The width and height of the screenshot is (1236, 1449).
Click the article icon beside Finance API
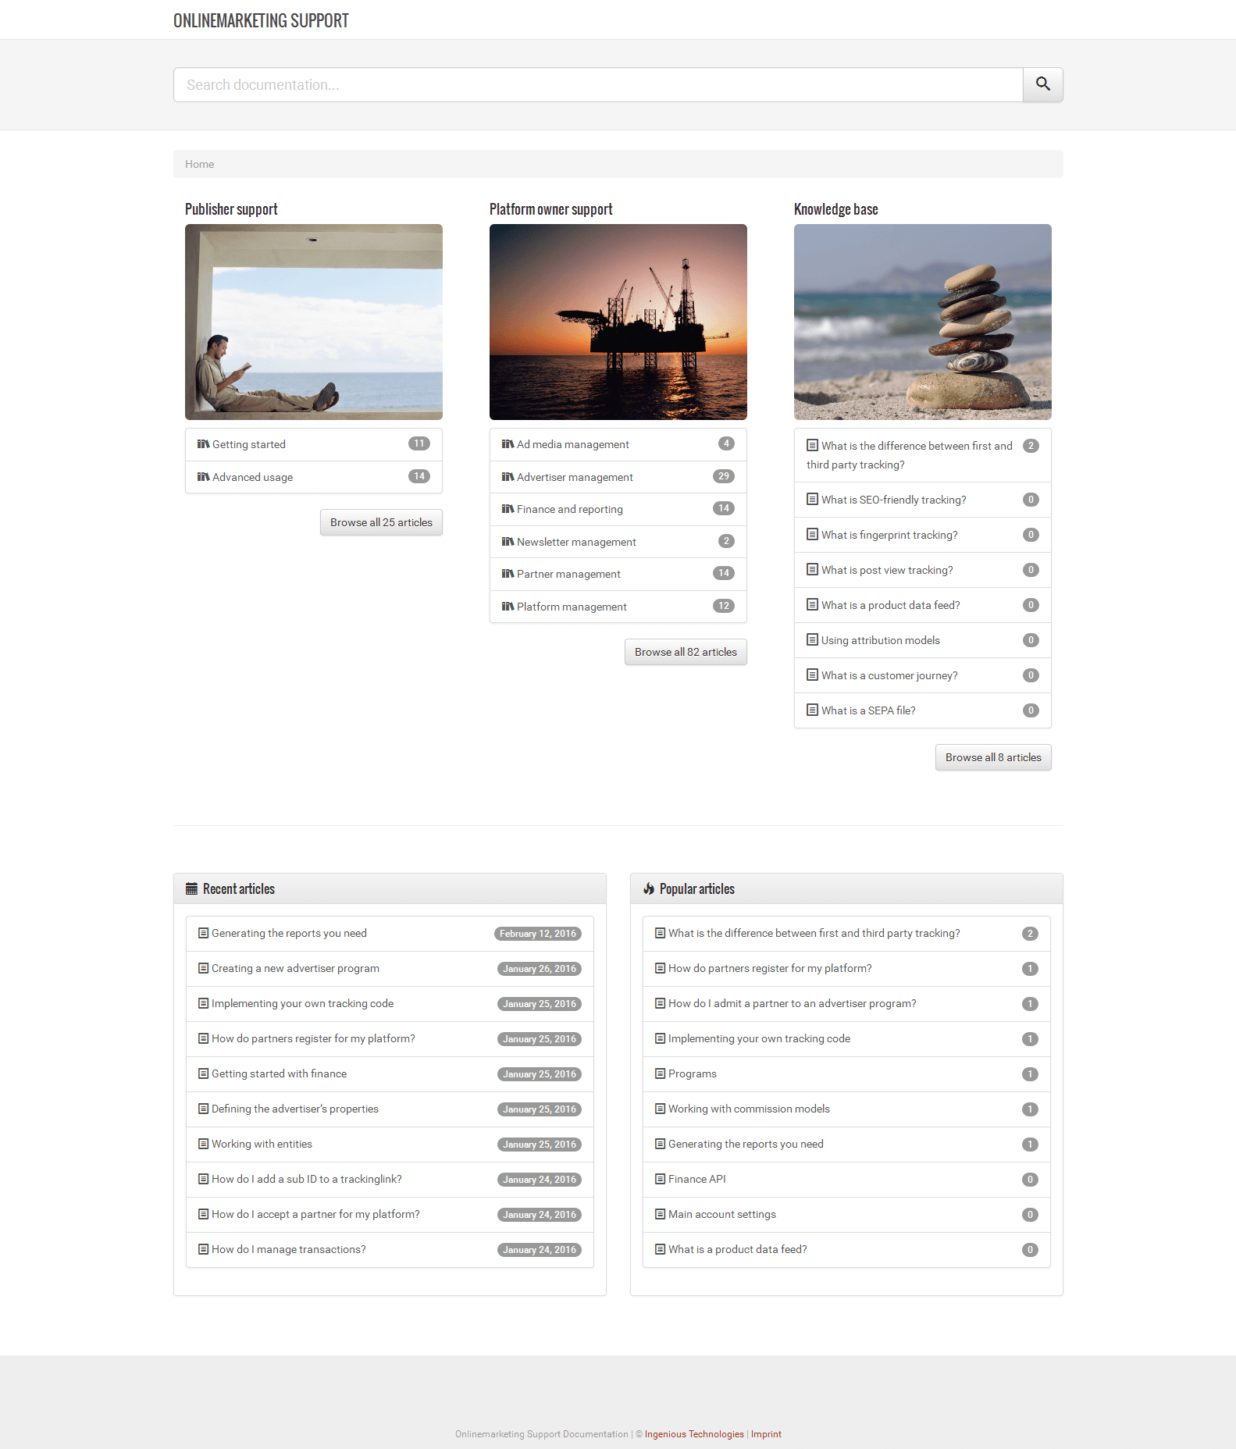pyautogui.click(x=660, y=1179)
